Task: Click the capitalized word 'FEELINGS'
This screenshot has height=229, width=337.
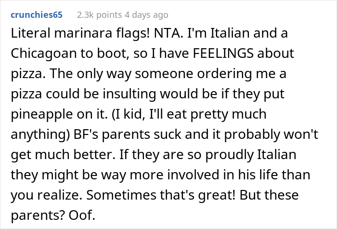Action: pyautogui.click(x=223, y=54)
